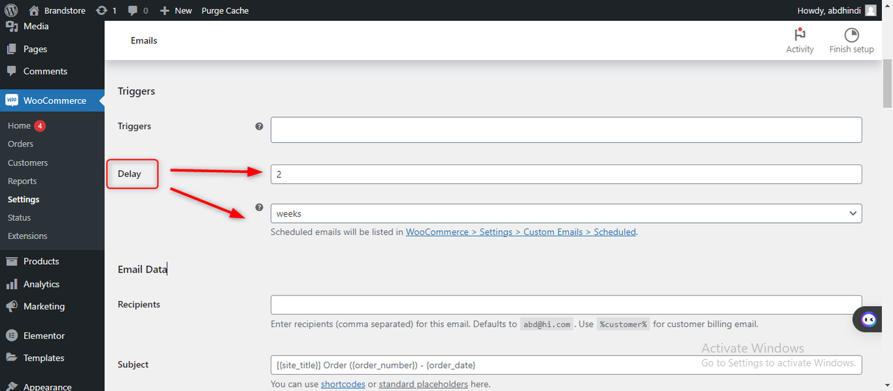
Task: Open the New menu in admin bar
Action: pyautogui.click(x=176, y=10)
